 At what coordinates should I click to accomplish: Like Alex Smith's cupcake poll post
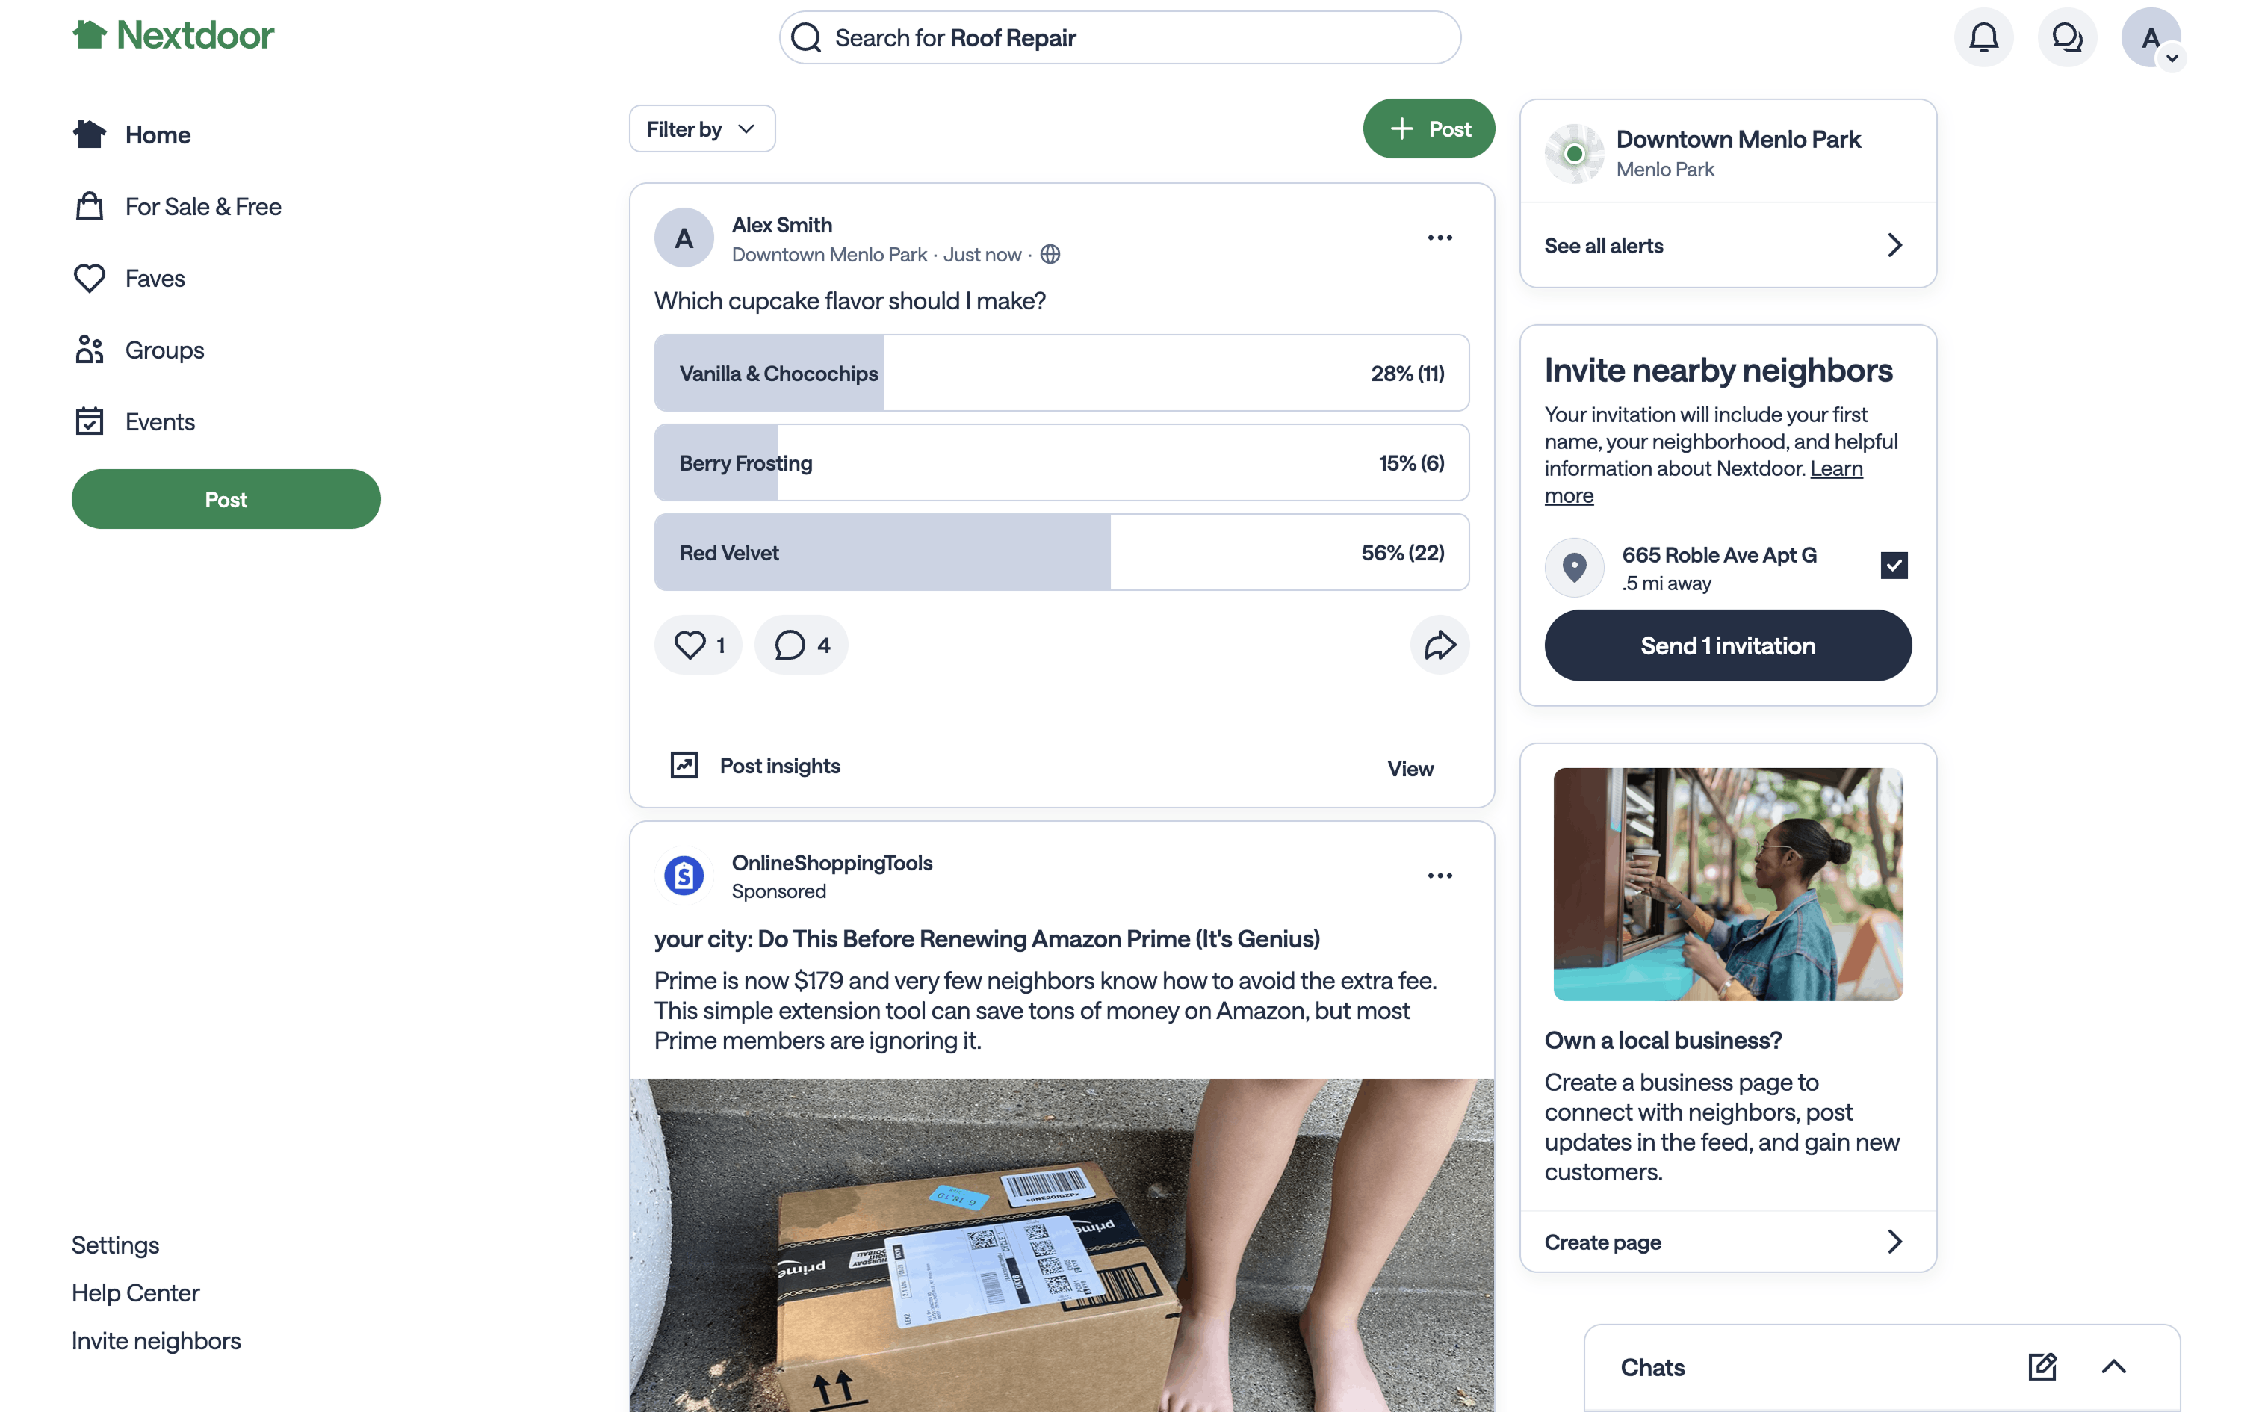pyautogui.click(x=698, y=644)
